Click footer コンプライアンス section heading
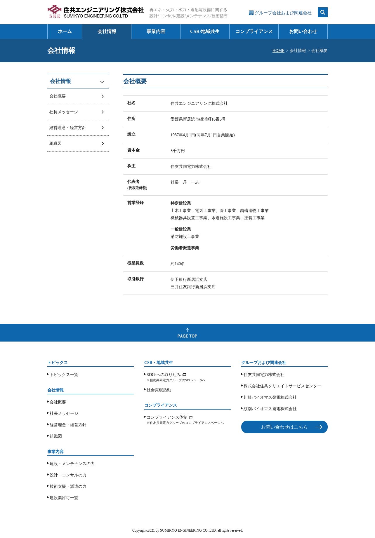The image size is (375, 538). [161, 405]
